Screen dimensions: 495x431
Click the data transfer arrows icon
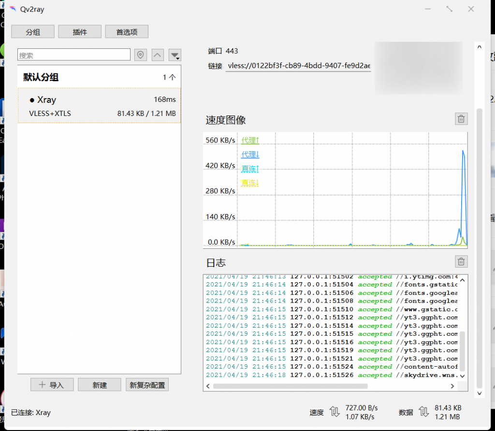tap(424, 412)
